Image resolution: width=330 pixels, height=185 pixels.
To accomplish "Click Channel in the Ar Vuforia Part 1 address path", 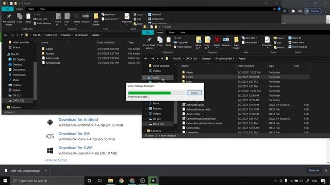I will pyautogui.click(x=206, y=59).
